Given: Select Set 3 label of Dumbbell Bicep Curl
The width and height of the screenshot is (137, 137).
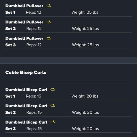Looking at the screenshot, I should coord(11,129).
